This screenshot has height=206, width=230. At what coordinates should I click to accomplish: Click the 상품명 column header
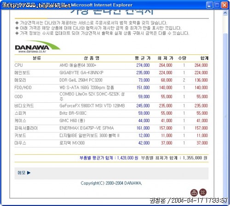(x=92, y=58)
